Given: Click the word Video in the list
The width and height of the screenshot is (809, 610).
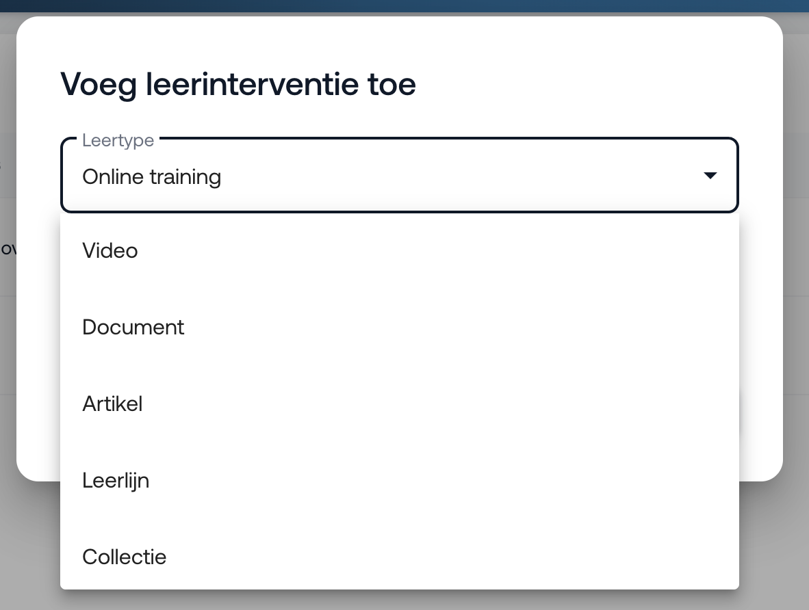Looking at the screenshot, I should coord(110,250).
